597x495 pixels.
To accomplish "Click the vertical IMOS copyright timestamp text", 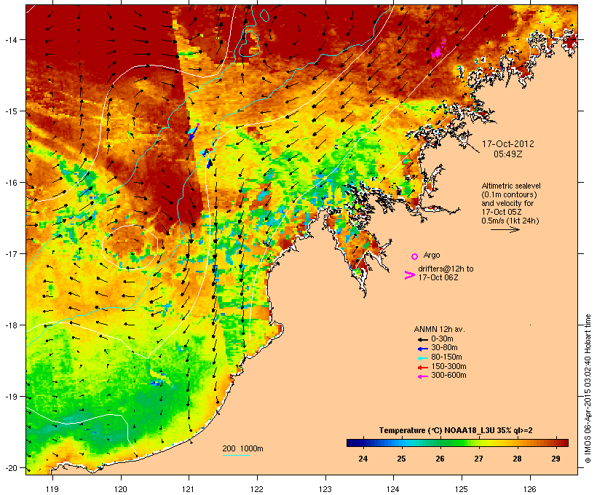I will click(588, 389).
